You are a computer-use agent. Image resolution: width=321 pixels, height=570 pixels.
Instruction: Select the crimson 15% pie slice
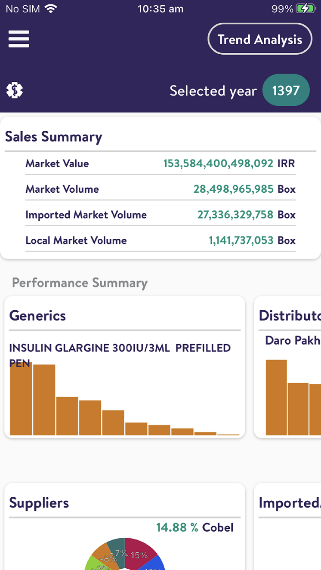point(140,553)
